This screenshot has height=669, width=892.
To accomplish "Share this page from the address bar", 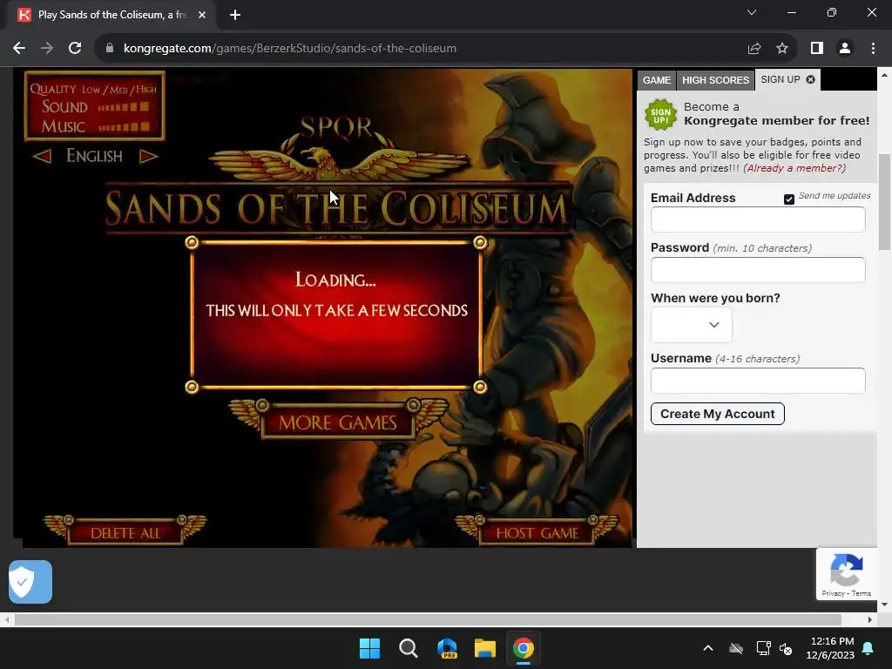I will coord(754,49).
